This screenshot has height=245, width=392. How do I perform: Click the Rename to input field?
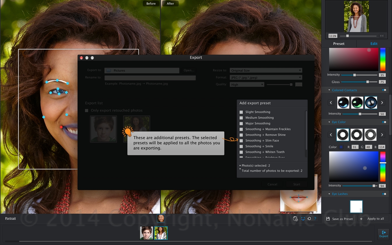pos(150,78)
